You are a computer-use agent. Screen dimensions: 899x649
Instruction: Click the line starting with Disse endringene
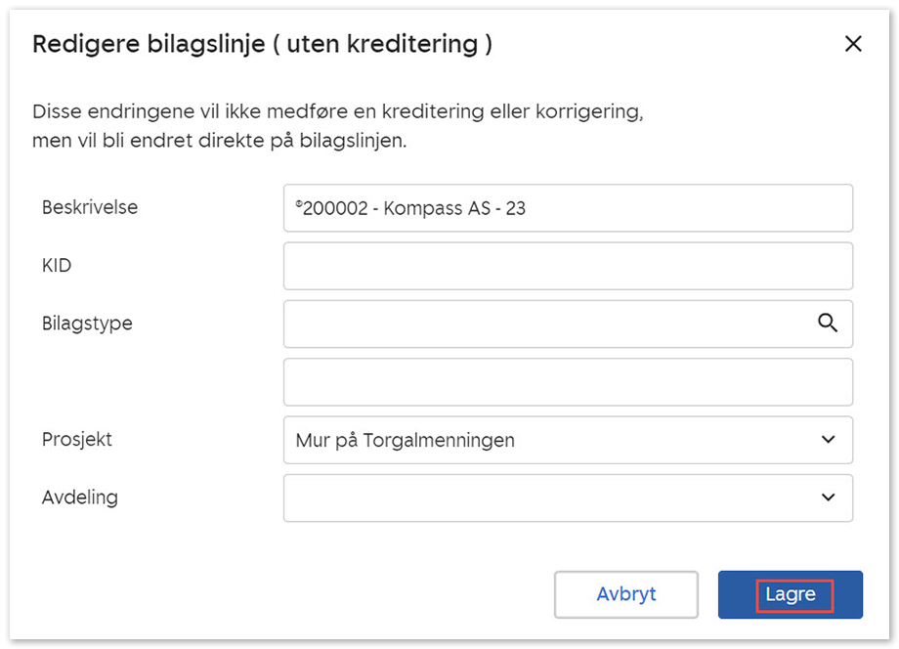tap(337, 110)
